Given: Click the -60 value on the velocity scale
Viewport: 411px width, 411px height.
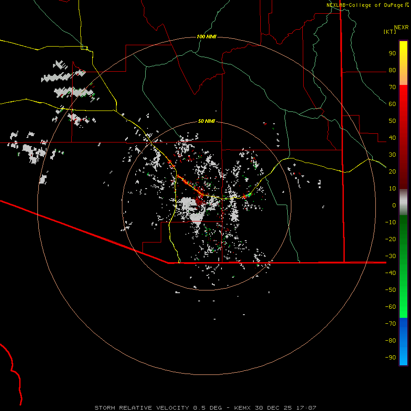Looking at the screenshot, I should [x=390, y=307].
